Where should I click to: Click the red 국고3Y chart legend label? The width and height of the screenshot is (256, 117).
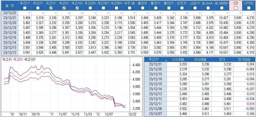pos(7,59)
